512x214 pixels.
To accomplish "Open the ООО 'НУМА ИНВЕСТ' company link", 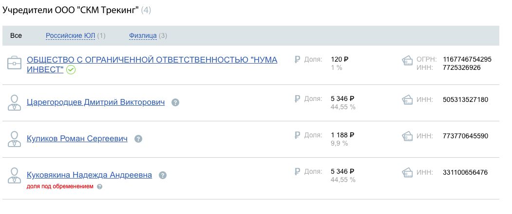I will point(152,60).
